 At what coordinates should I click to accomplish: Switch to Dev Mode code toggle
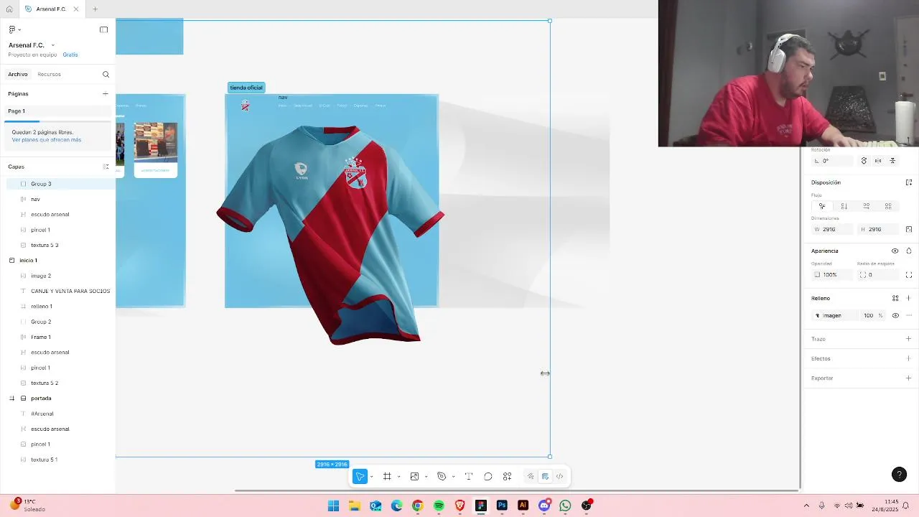[x=559, y=476]
